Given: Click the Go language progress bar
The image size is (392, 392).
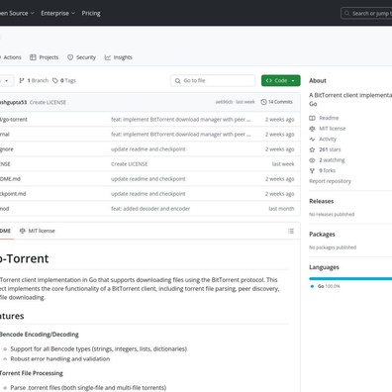Looking at the screenshot, I should 350,278.
